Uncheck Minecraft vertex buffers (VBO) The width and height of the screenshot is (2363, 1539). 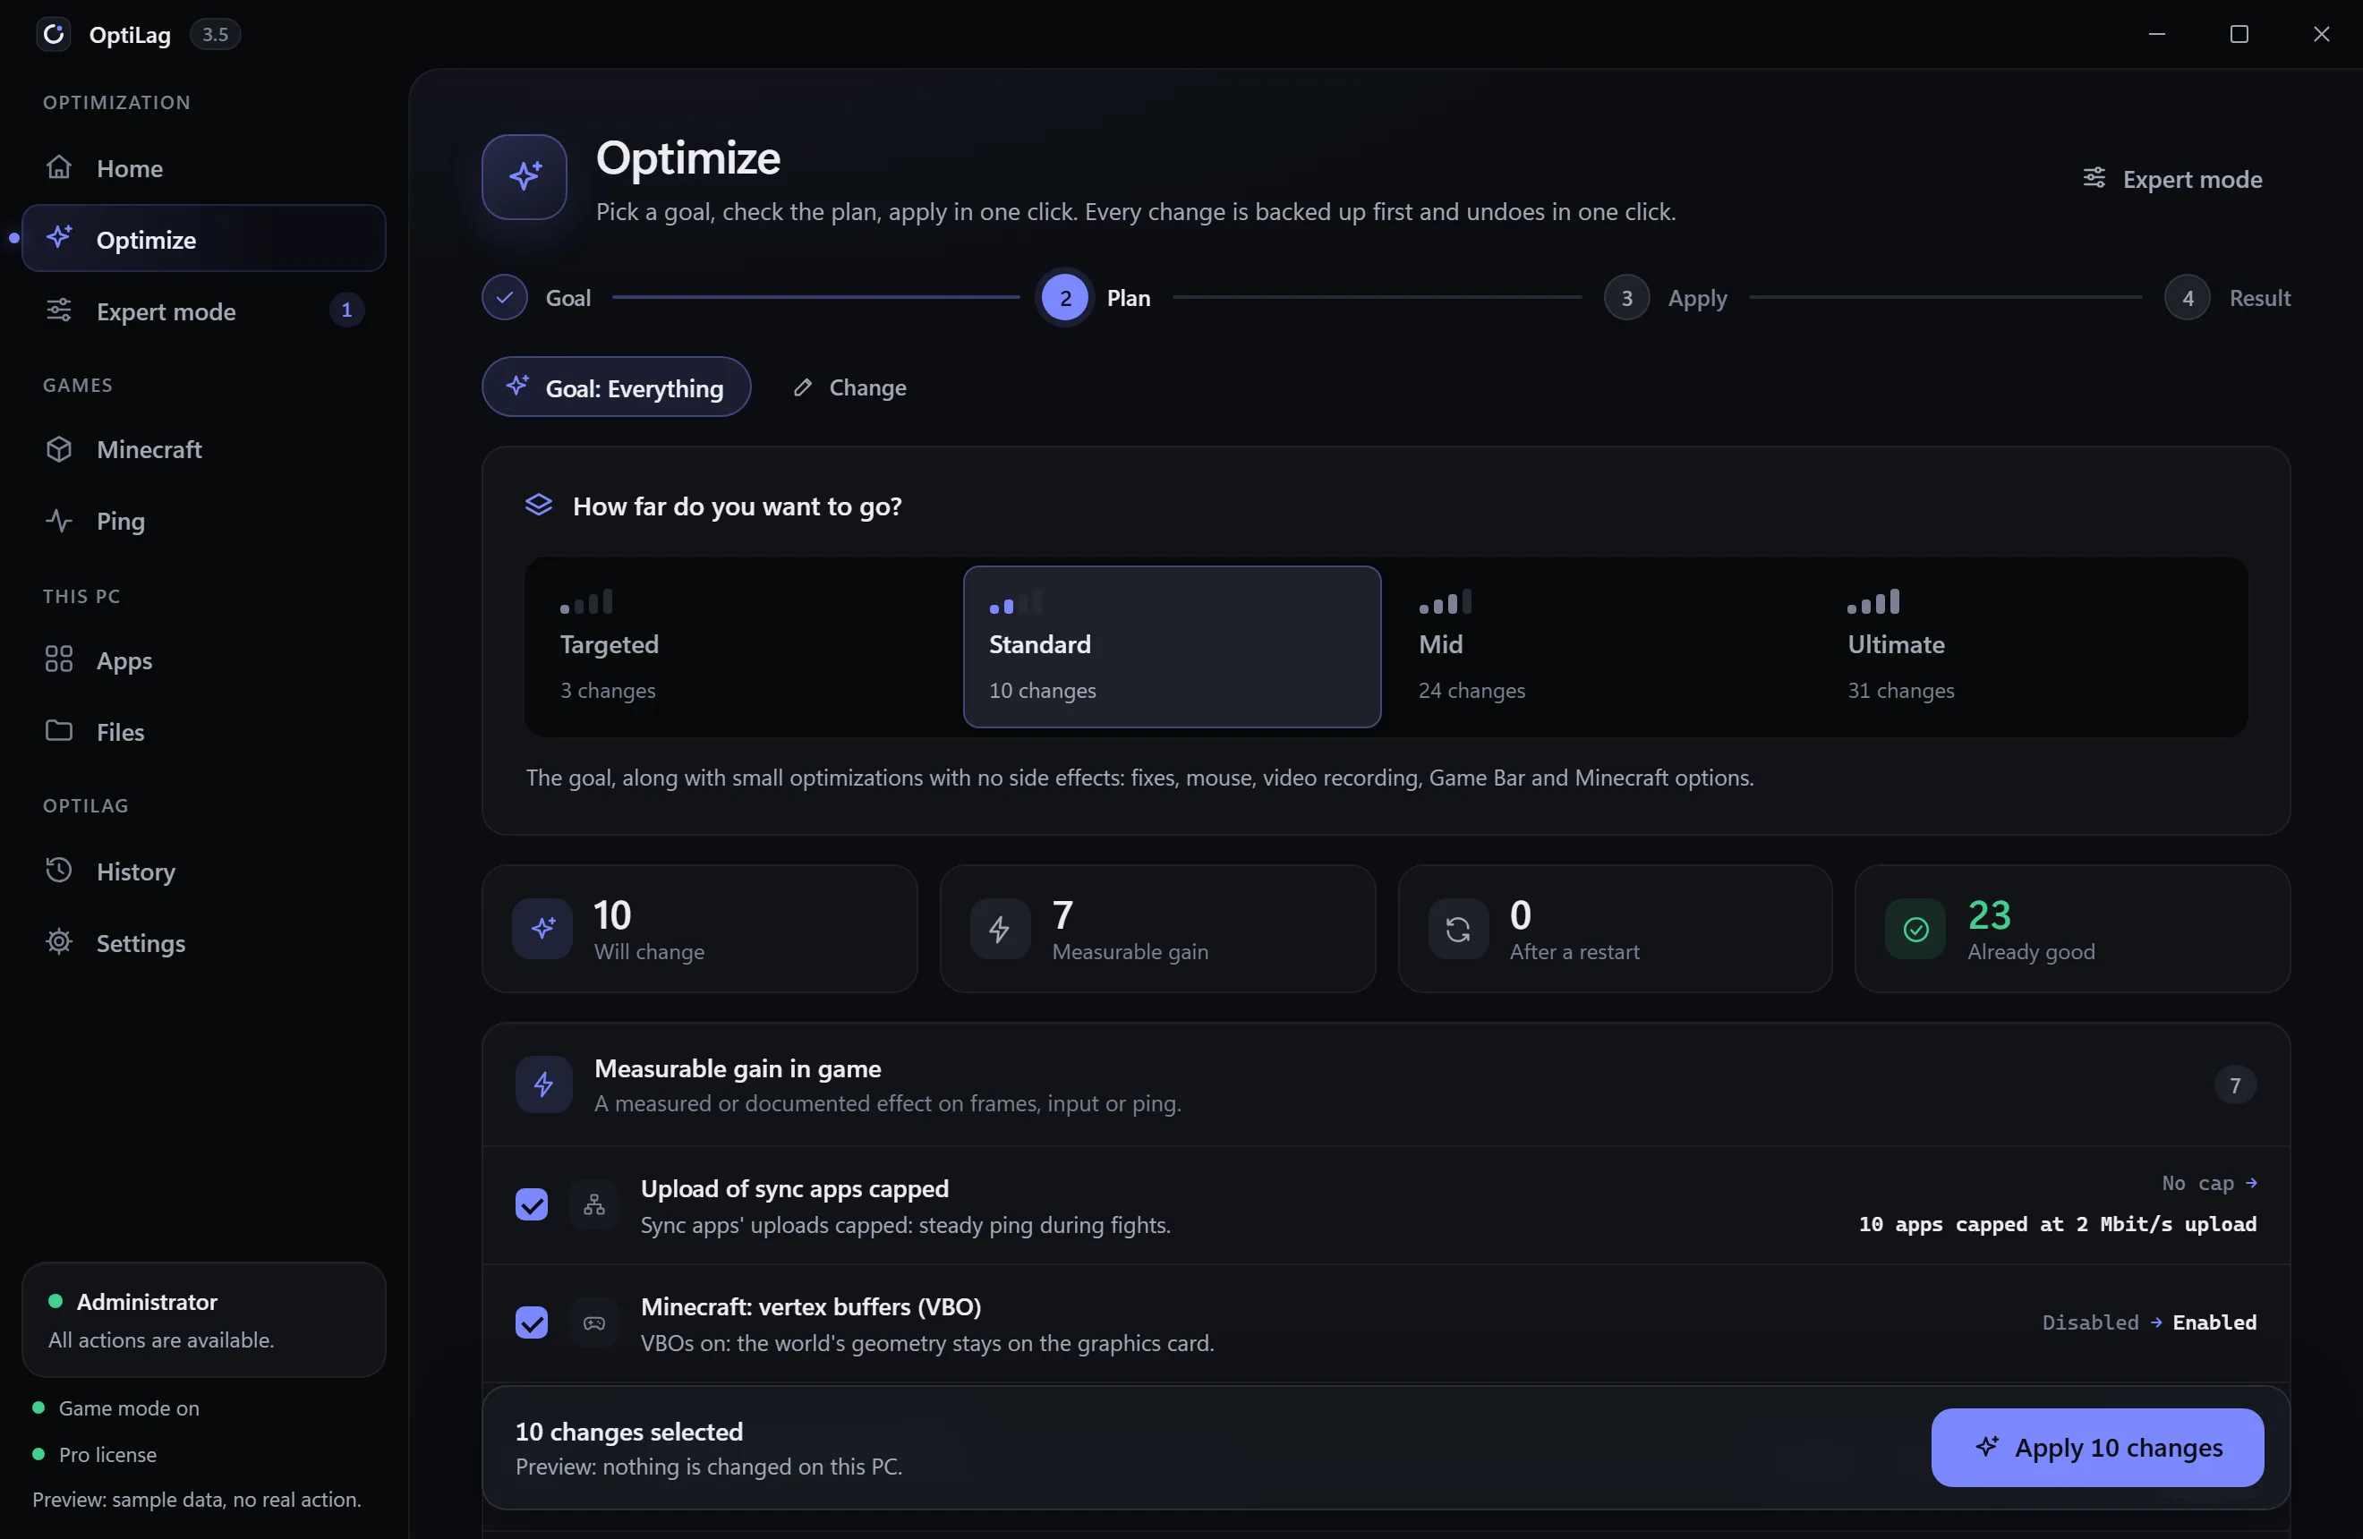coord(531,1322)
